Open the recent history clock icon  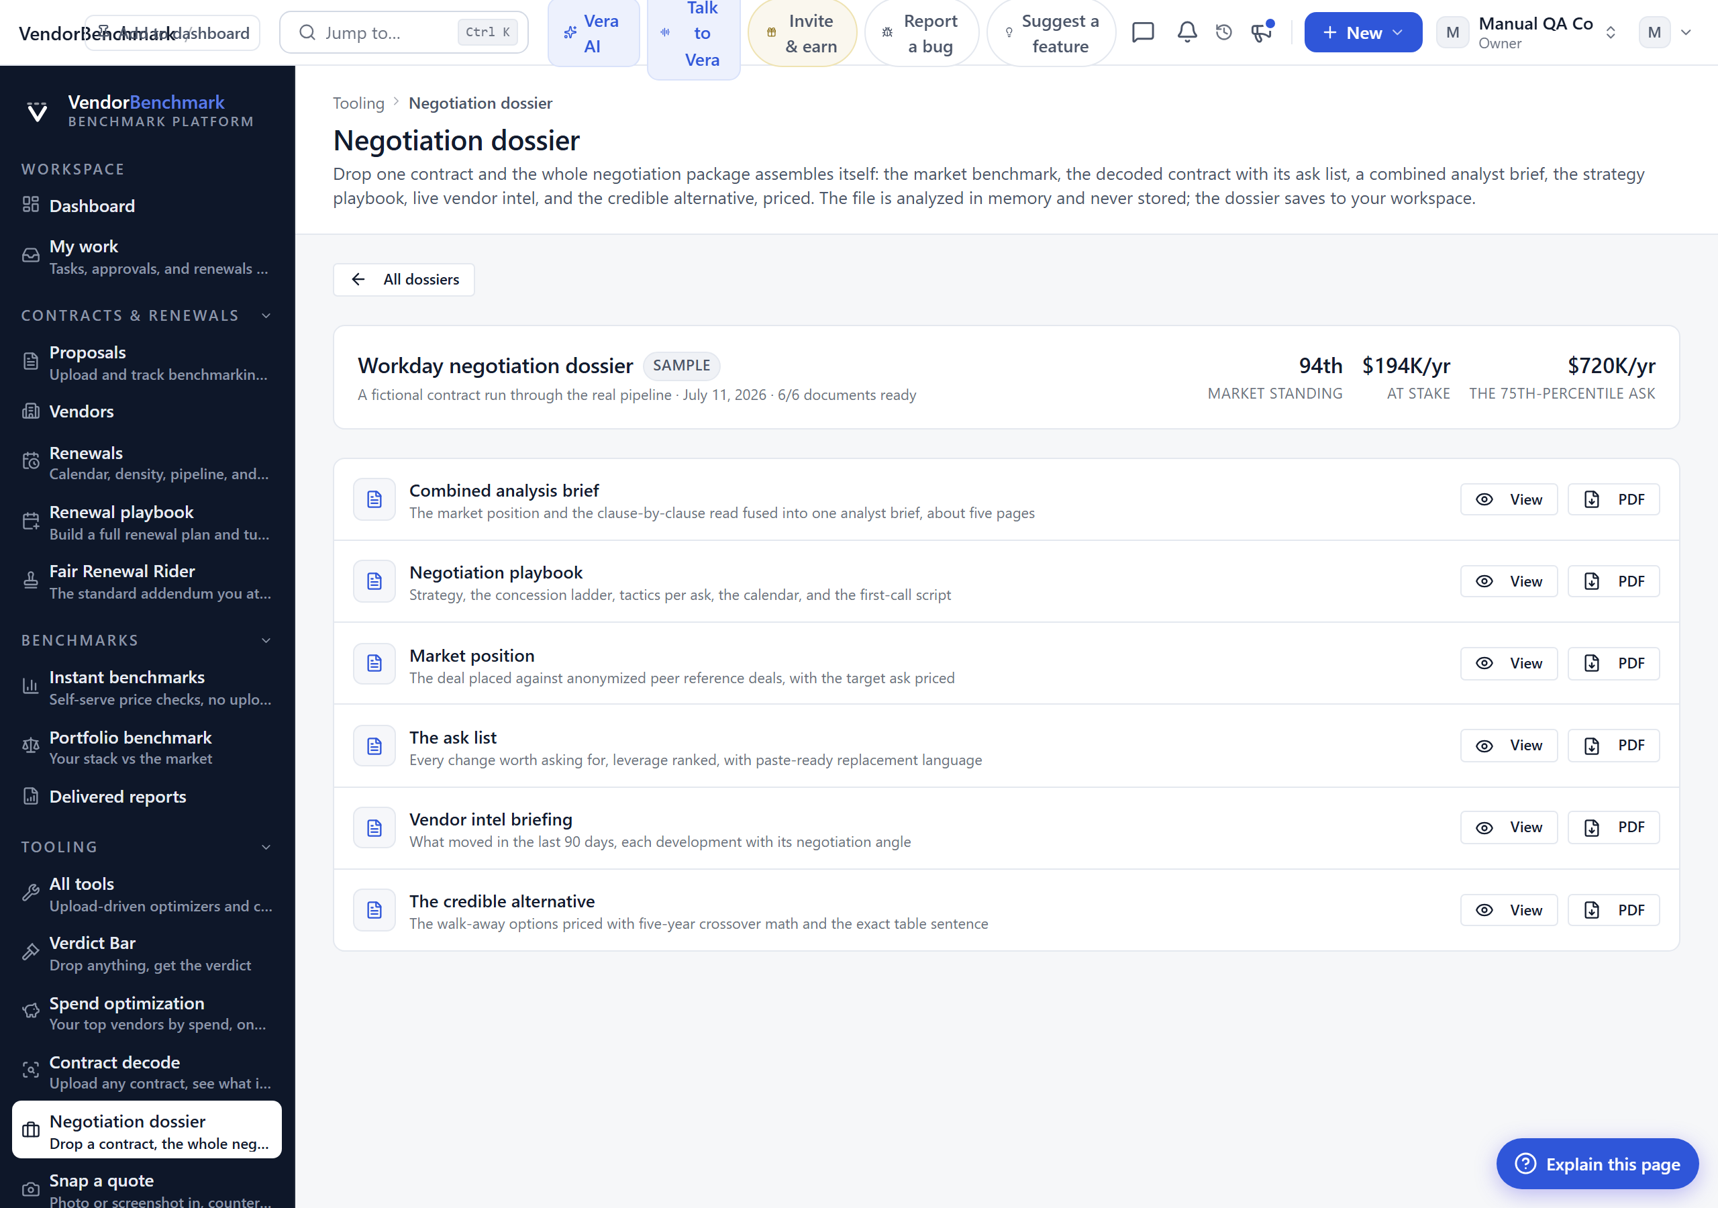tap(1223, 32)
